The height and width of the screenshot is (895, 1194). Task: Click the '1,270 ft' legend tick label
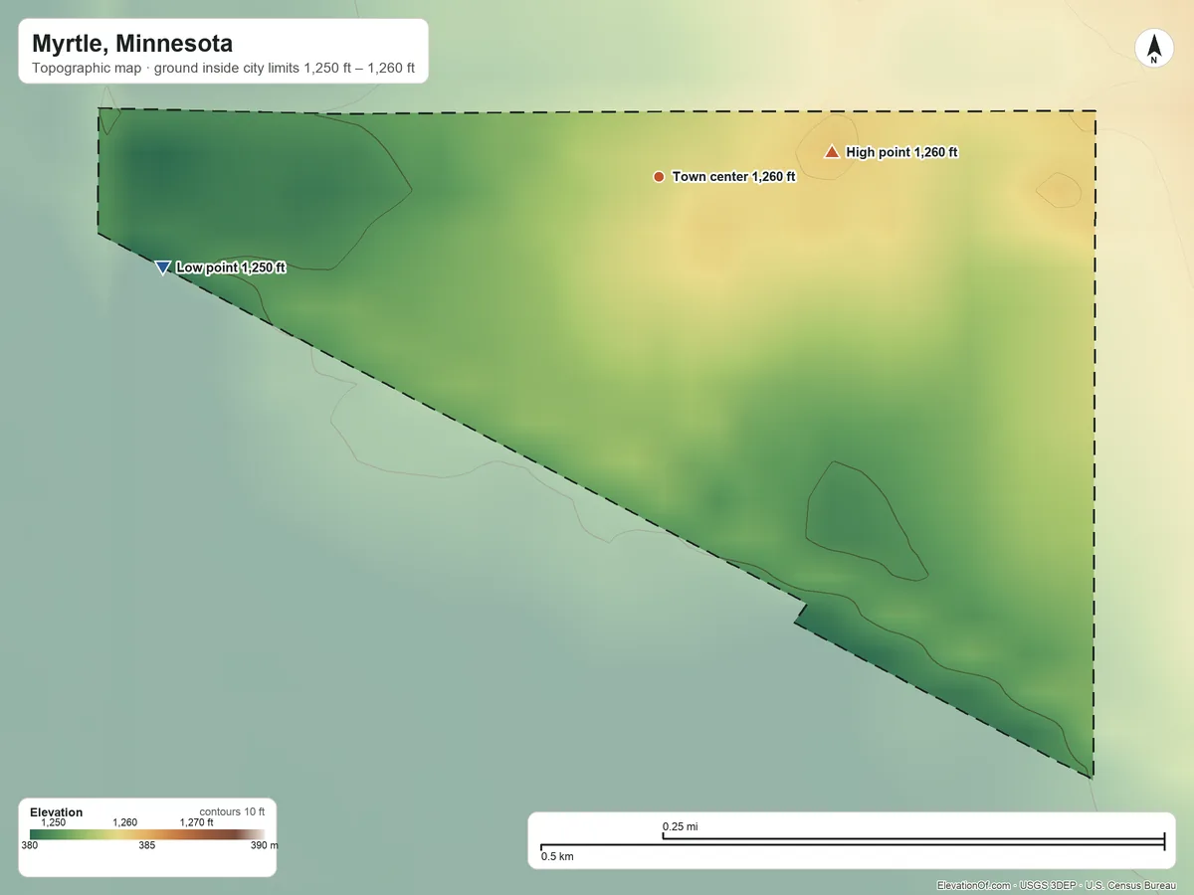[x=196, y=822]
